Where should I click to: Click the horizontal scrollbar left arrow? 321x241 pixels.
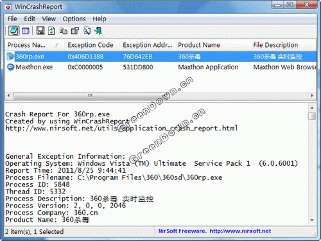click(8, 95)
